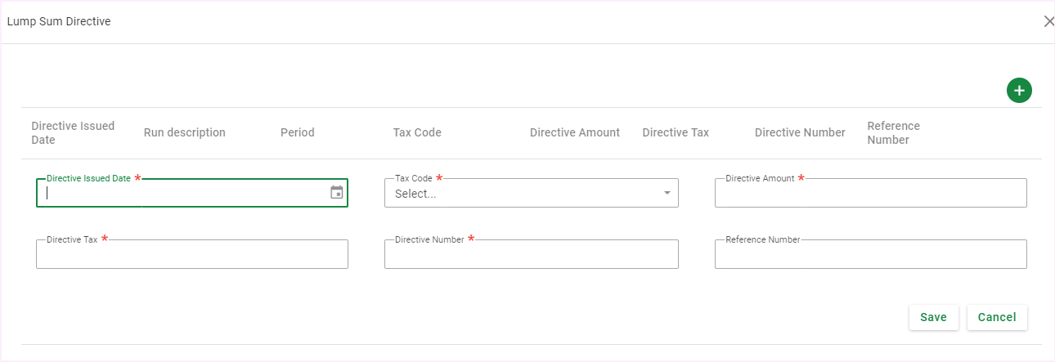
Task: Click the Reference Number column header
Action: (893, 132)
